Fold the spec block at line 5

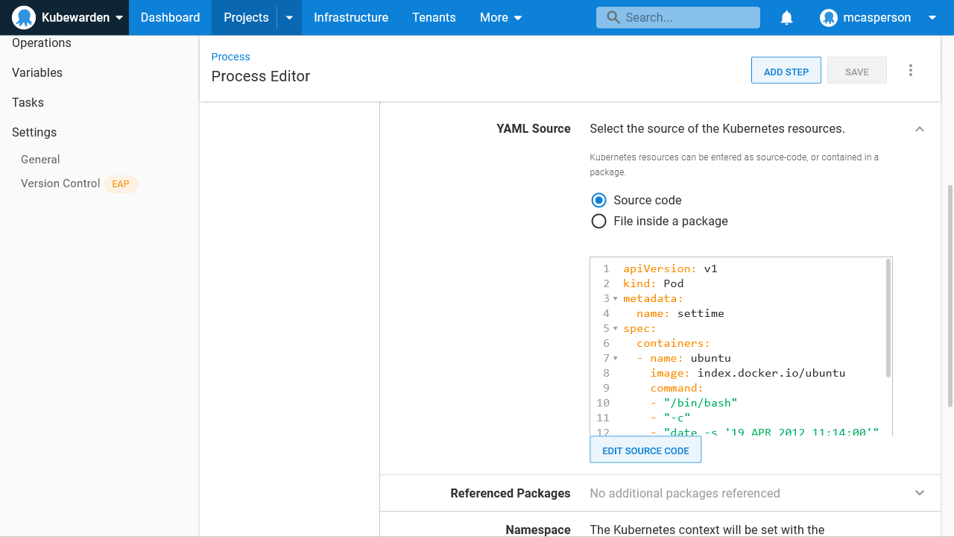coord(616,328)
